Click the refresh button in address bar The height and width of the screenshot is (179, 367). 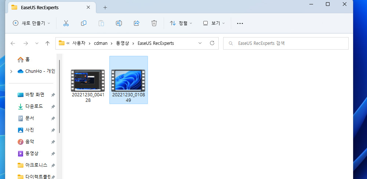pyautogui.click(x=212, y=43)
